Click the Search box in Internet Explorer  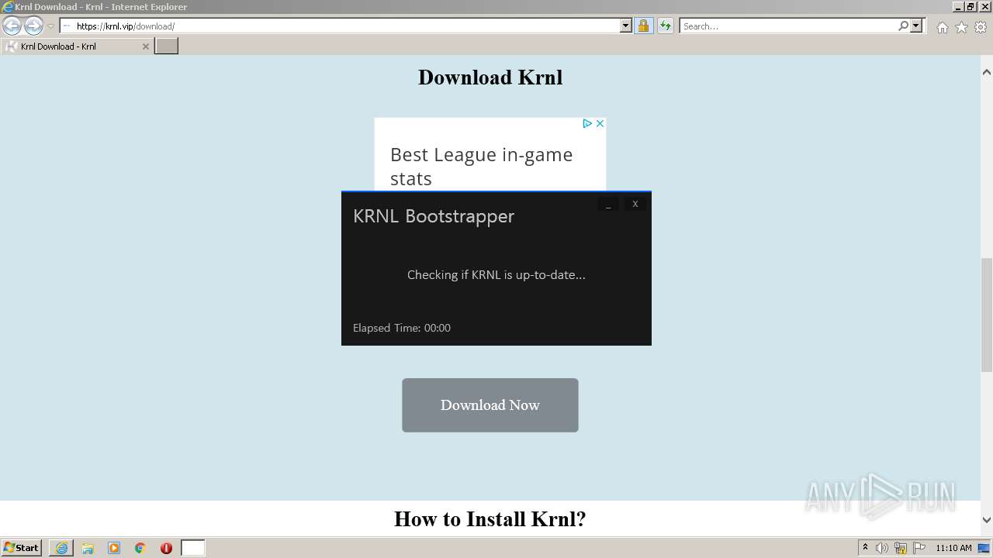coord(788,26)
